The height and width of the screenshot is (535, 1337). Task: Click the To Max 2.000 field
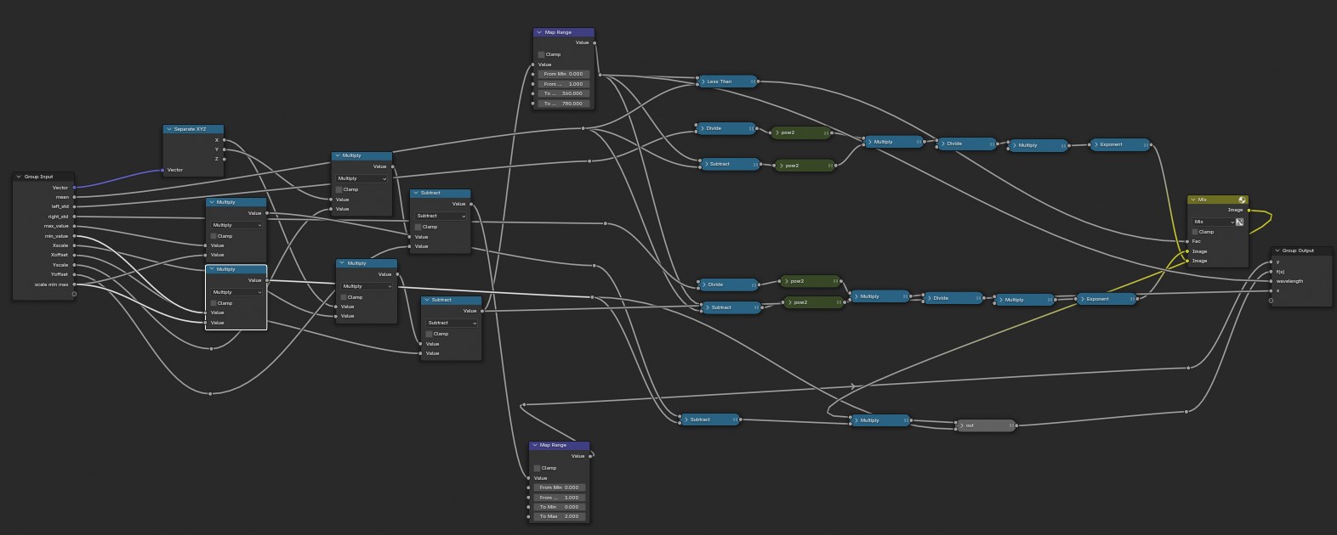(x=559, y=516)
